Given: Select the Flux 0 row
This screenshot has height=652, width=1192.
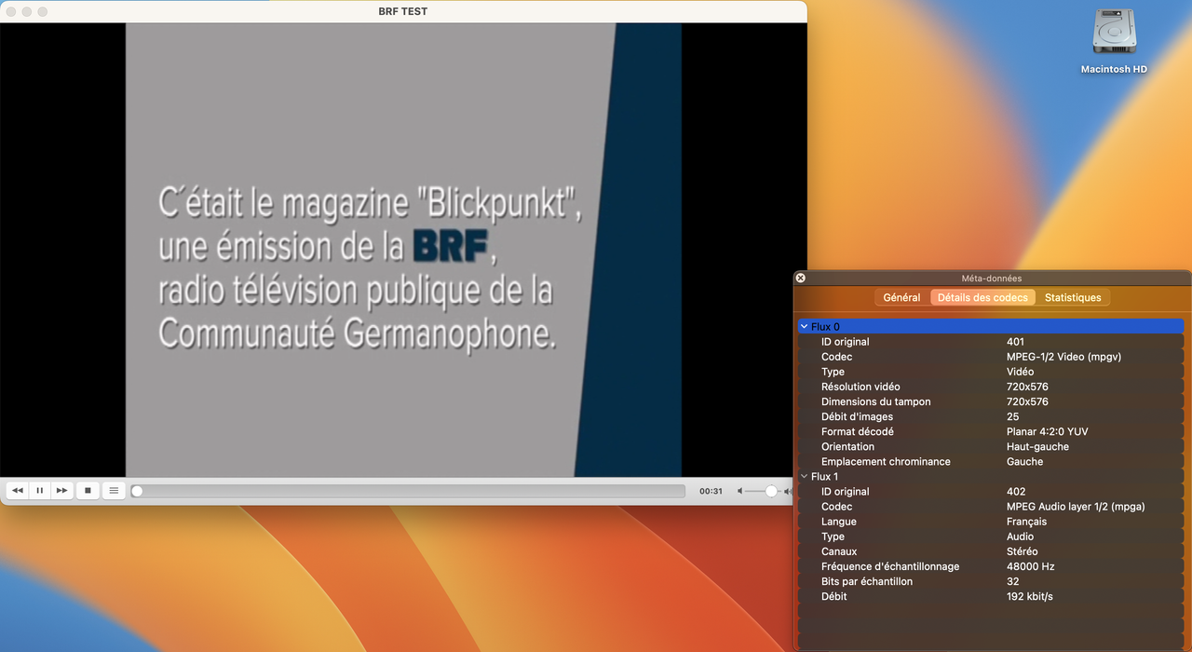Looking at the screenshot, I should click(991, 327).
